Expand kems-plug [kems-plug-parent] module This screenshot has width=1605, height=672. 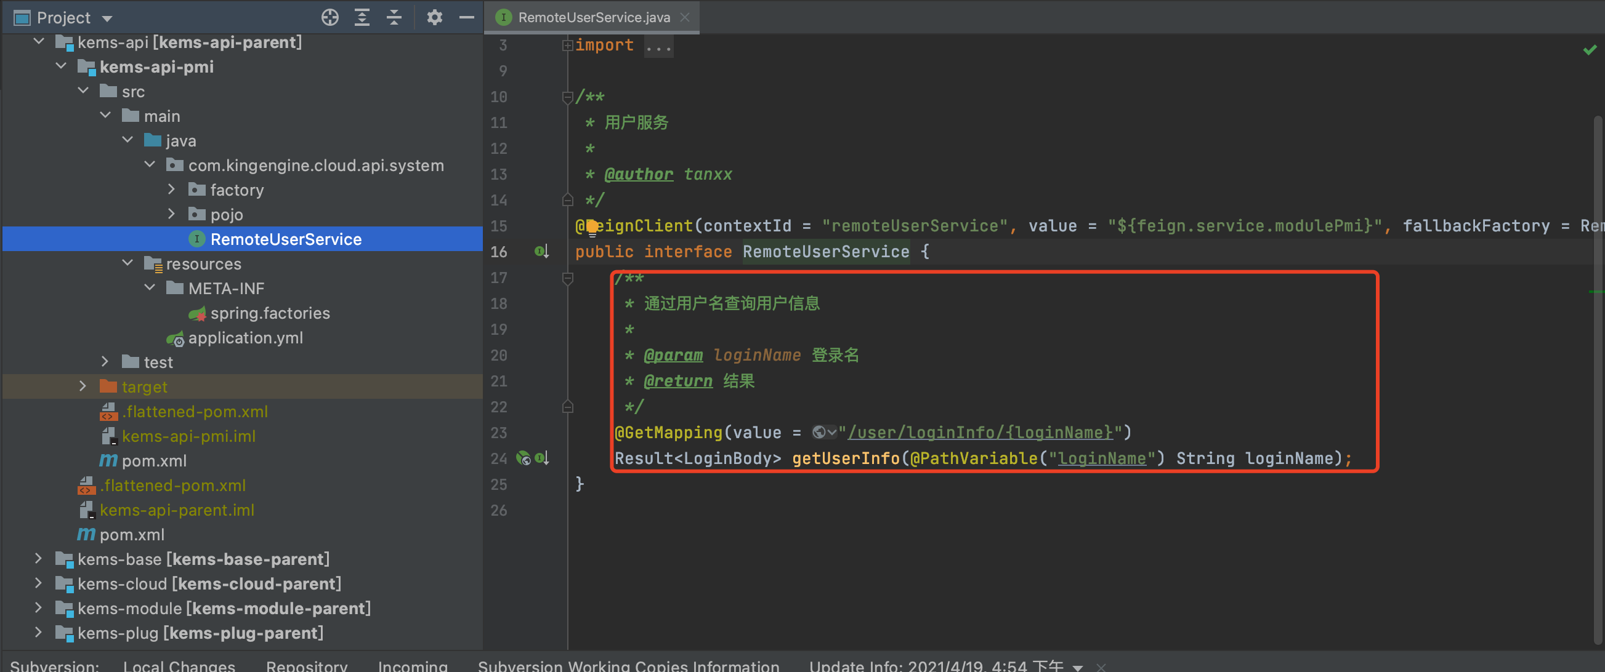[x=39, y=633]
